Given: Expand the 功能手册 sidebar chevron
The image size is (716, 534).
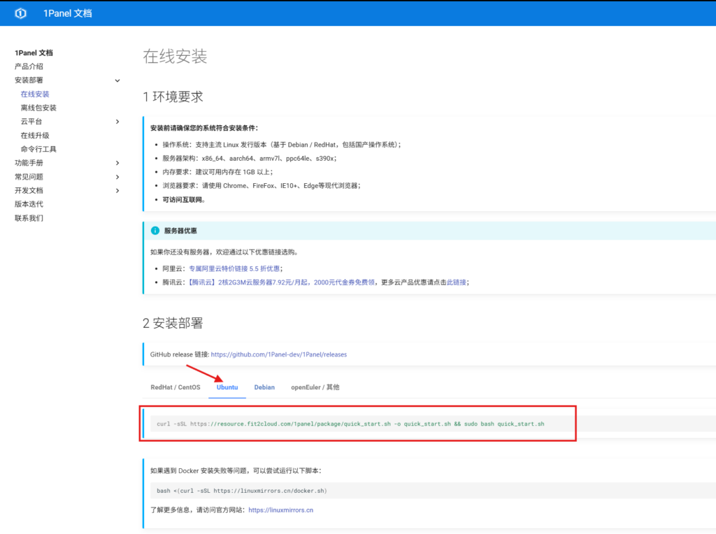Looking at the screenshot, I should tap(117, 163).
